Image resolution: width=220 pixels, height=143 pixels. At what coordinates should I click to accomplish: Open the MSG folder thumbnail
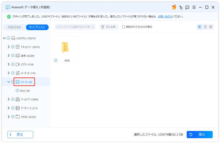click(x=65, y=47)
